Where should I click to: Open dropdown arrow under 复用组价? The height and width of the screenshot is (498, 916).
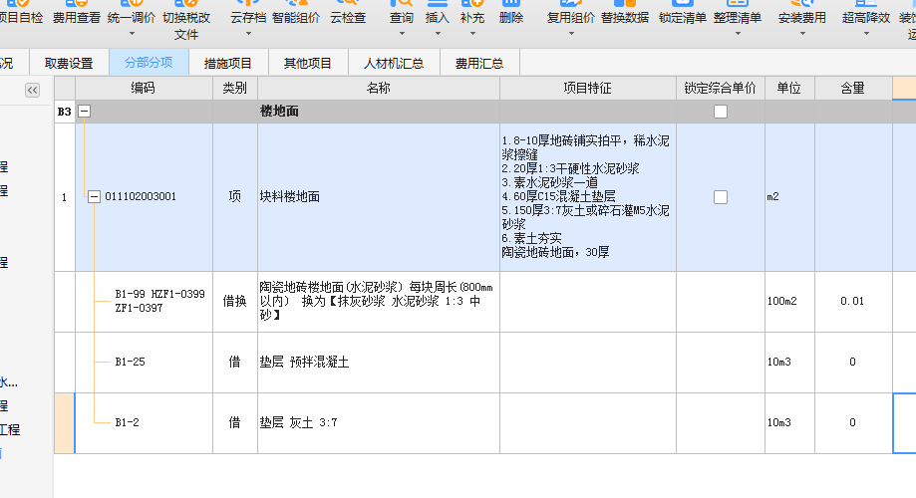pos(571,34)
